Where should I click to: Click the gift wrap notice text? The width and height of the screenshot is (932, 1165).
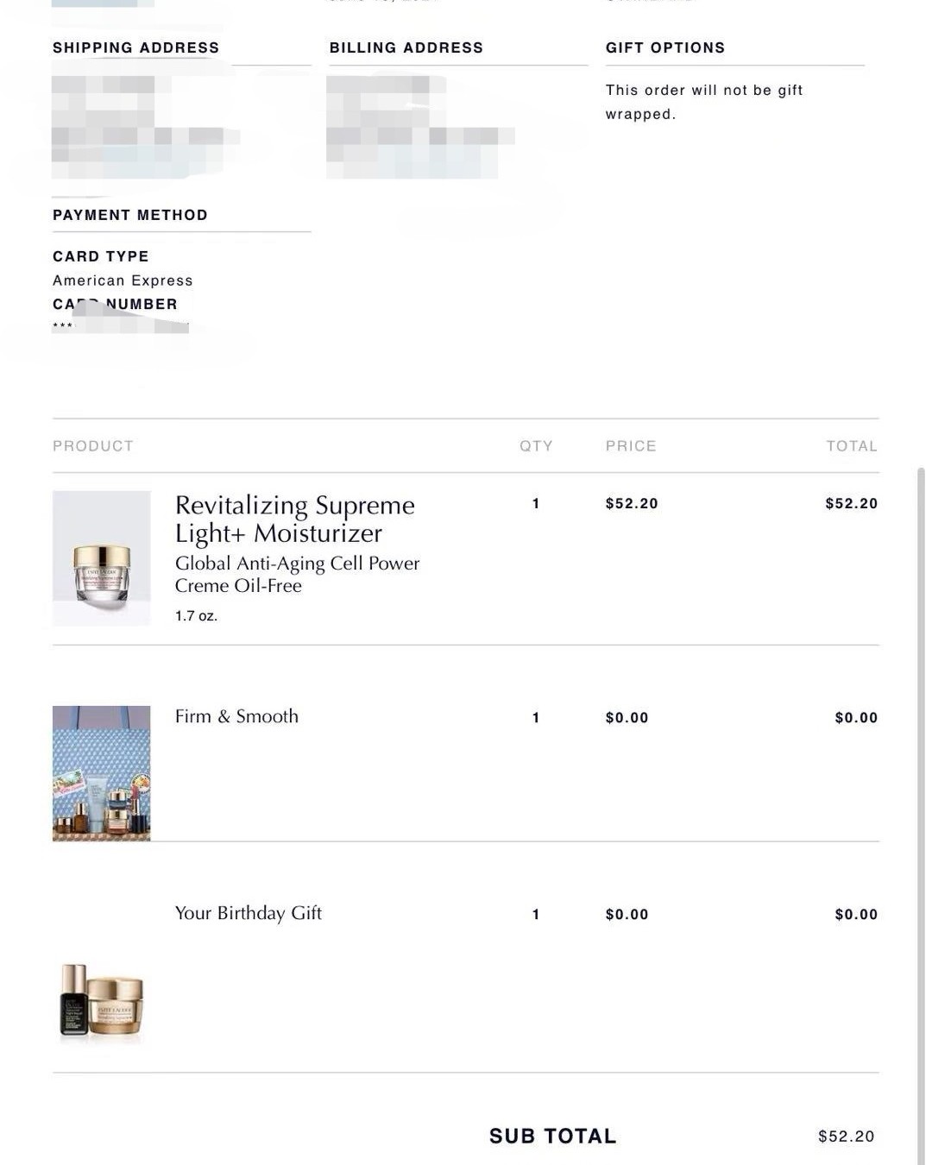[703, 102]
